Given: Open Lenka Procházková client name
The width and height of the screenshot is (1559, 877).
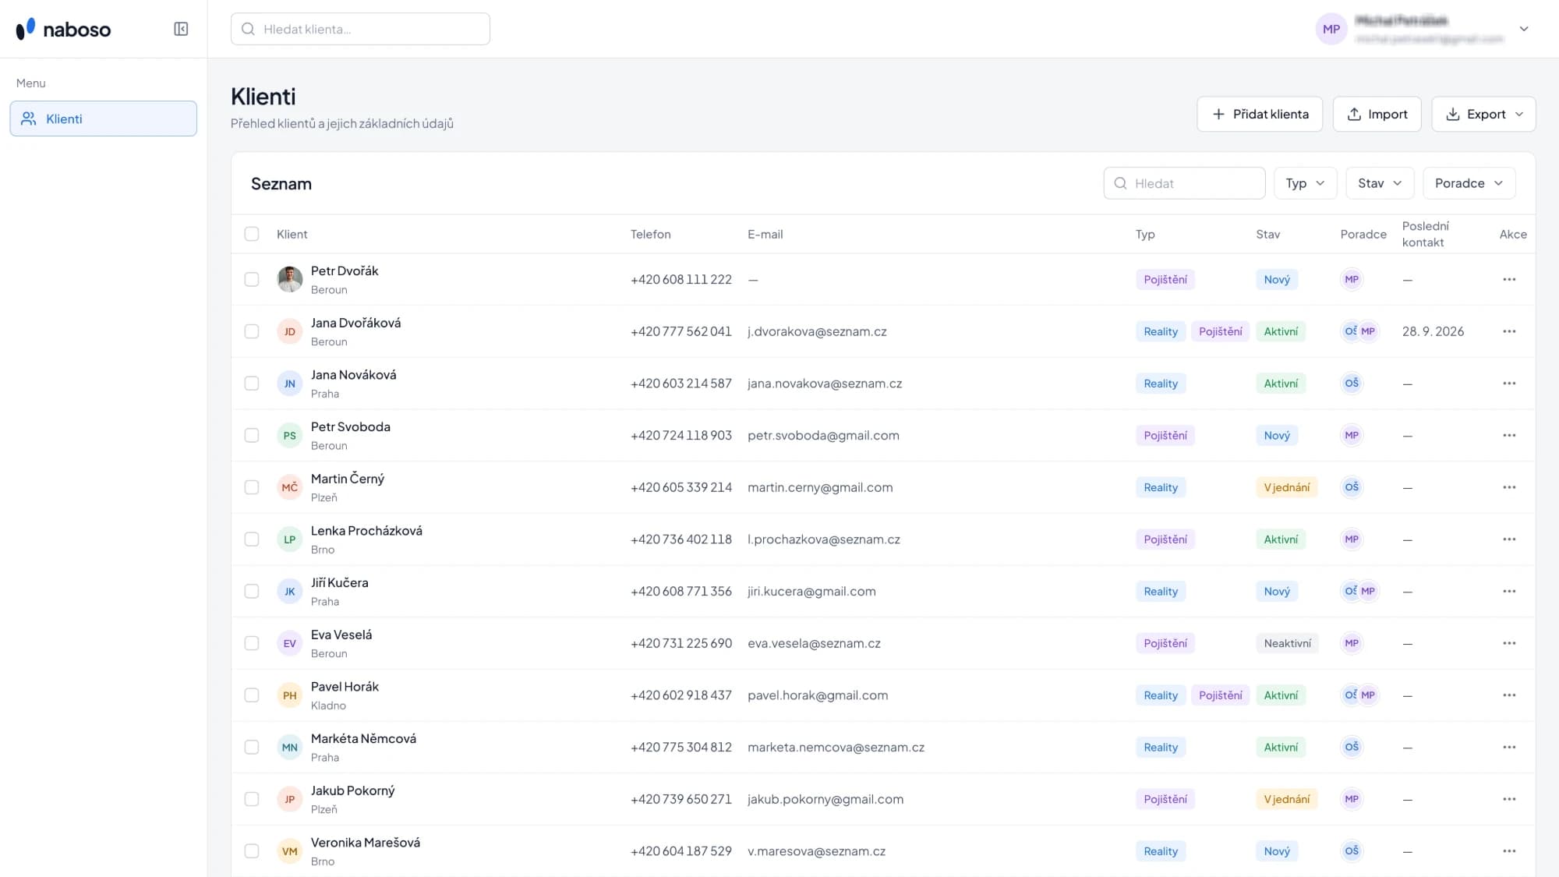Looking at the screenshot, I should [x=366, y=530].
